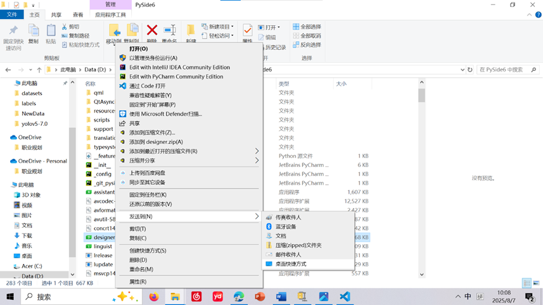Open Visual Studio Code from taskbar
The width and height of the screenshot is (543, 305).
[x=345, y=297]
